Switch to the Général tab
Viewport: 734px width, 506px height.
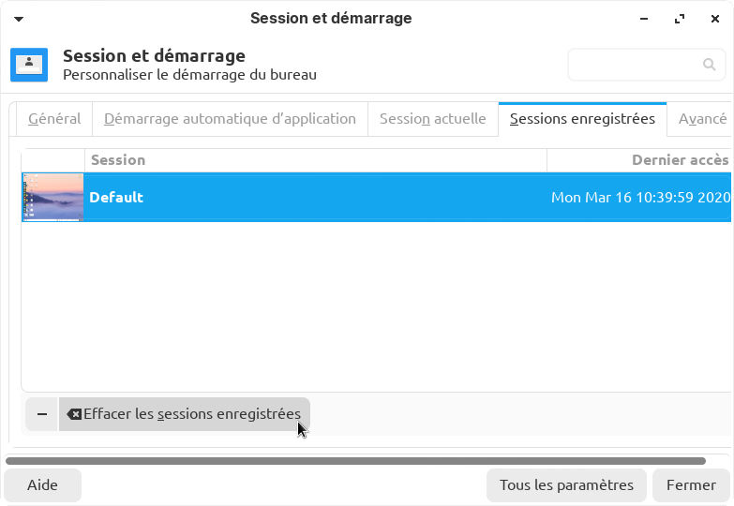point(54,119)
